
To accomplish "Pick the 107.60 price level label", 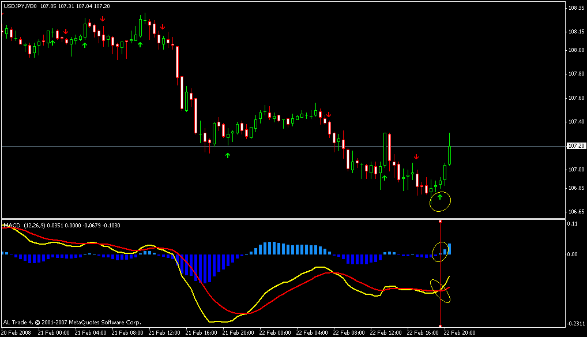I will point(576,98).
